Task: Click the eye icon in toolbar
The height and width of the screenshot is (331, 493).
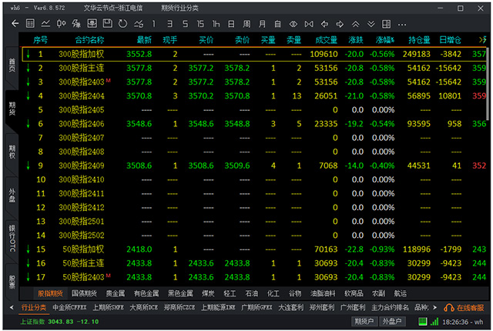Action: tap(293, 24)
